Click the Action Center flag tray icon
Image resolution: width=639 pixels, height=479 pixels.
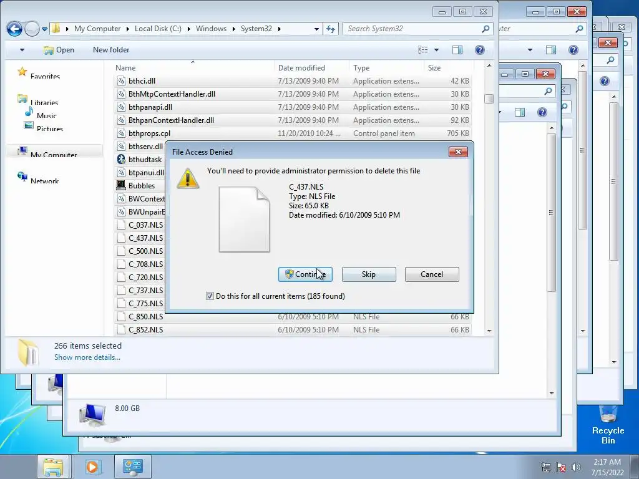[561, 467]
